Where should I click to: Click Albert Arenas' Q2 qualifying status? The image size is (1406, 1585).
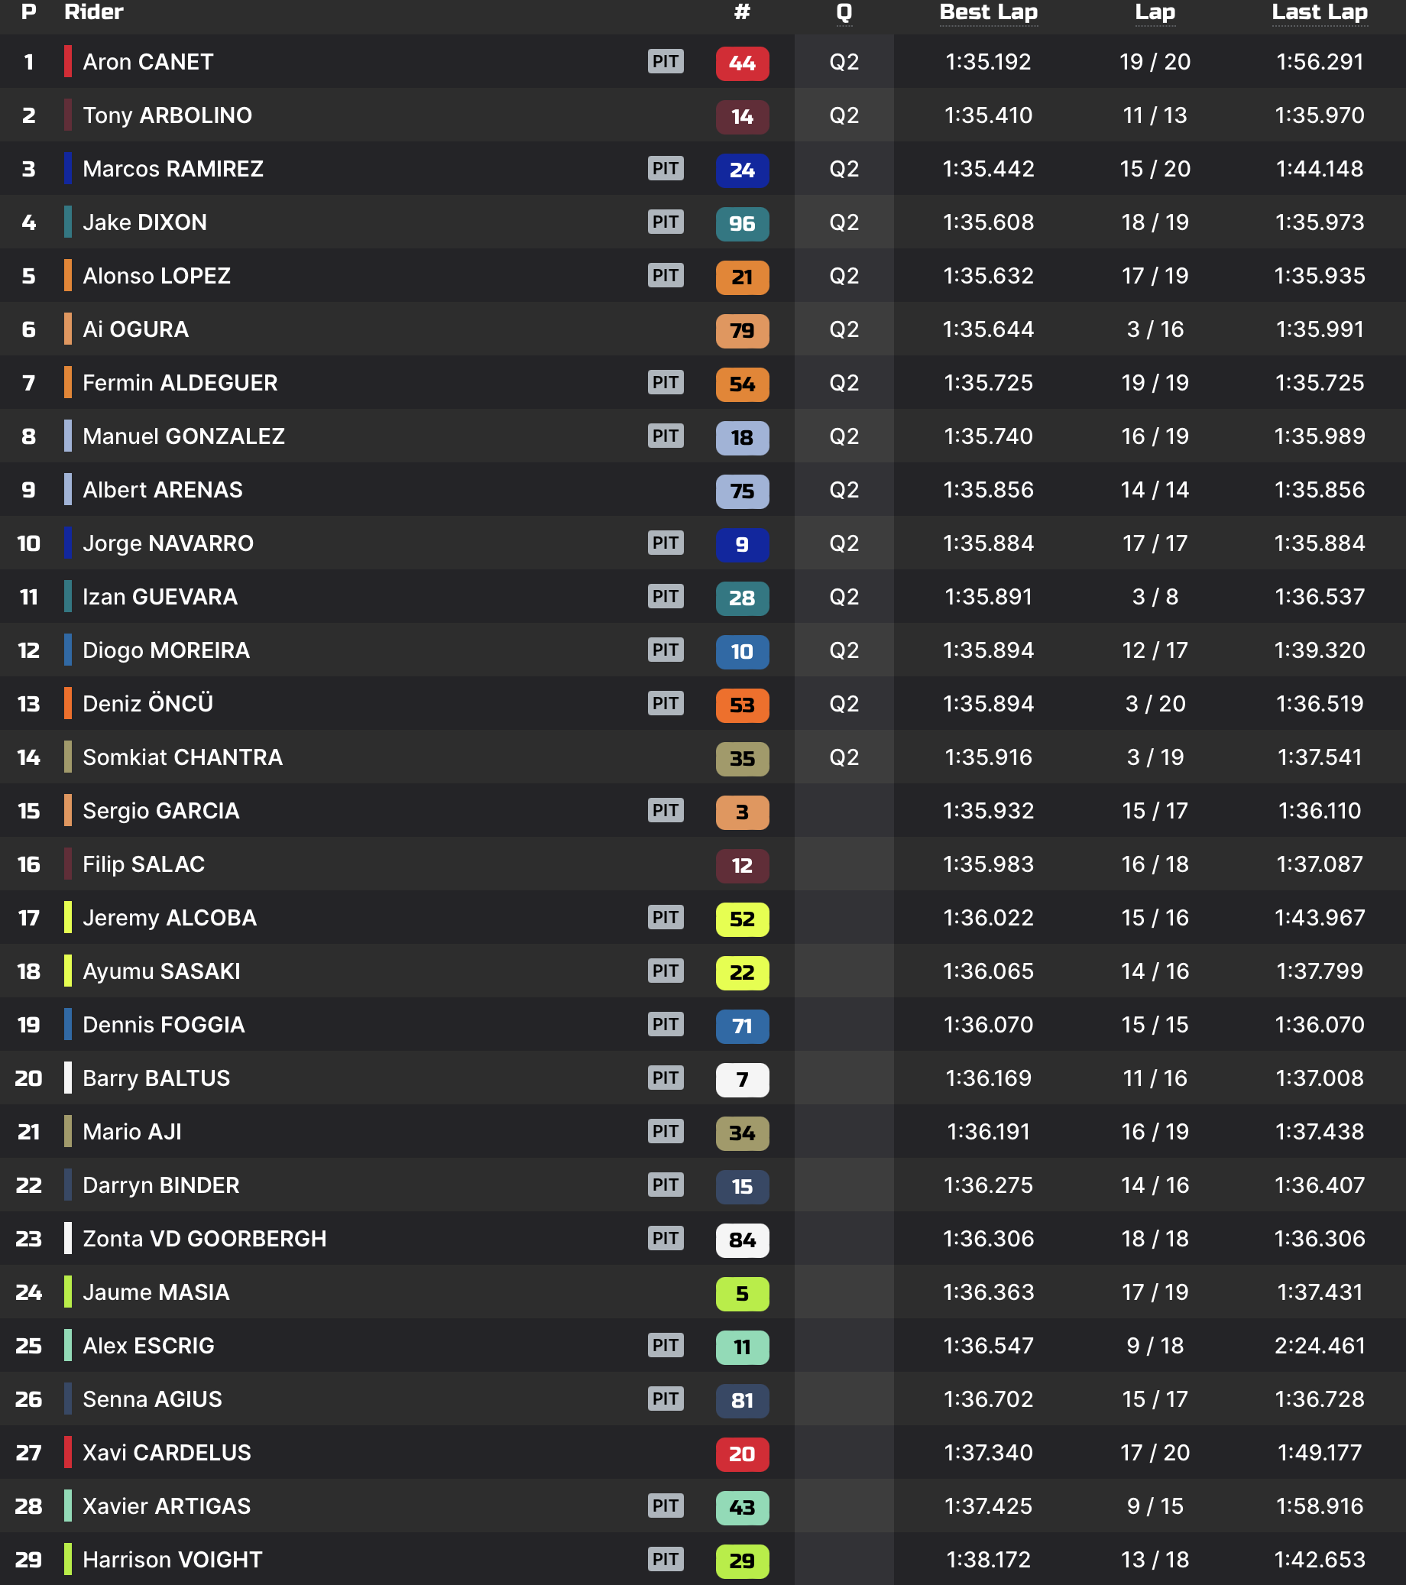click(844, 490)
